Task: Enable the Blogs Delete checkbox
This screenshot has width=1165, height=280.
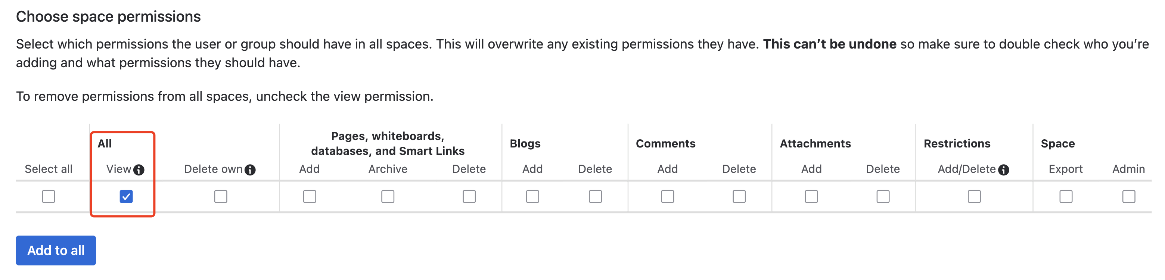Action: click(595, 196)
